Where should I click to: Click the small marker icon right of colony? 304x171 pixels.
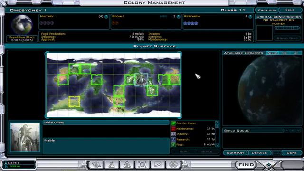pos(160,83)
